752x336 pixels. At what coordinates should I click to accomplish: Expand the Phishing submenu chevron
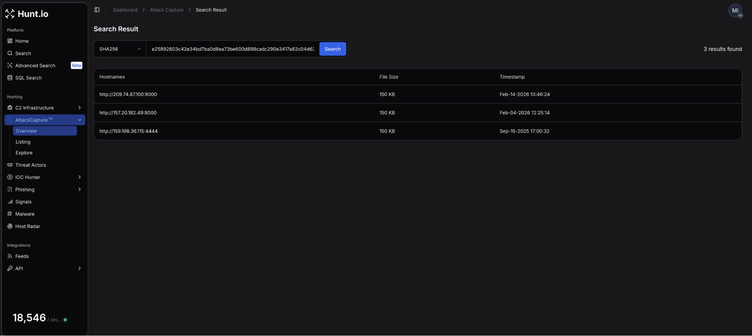click(x=79, y=190)
